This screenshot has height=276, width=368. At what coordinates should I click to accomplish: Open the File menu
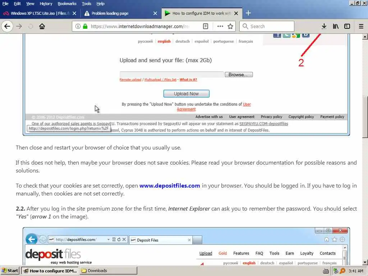click(x=5, y=4)
